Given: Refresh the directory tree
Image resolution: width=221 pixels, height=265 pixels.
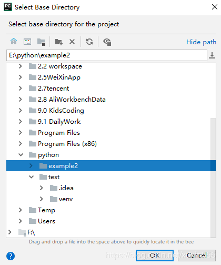Looking at the screenshot, I should coord(89,42).
